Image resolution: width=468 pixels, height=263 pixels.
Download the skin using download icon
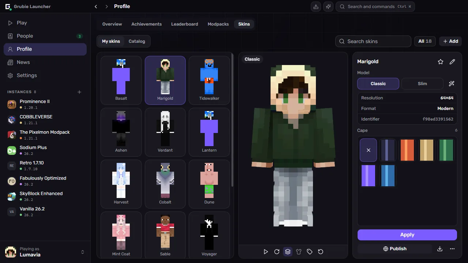tap(440, 249)
